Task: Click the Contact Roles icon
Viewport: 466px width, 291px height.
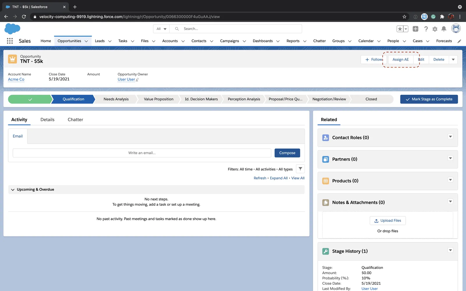Action: 326,138
